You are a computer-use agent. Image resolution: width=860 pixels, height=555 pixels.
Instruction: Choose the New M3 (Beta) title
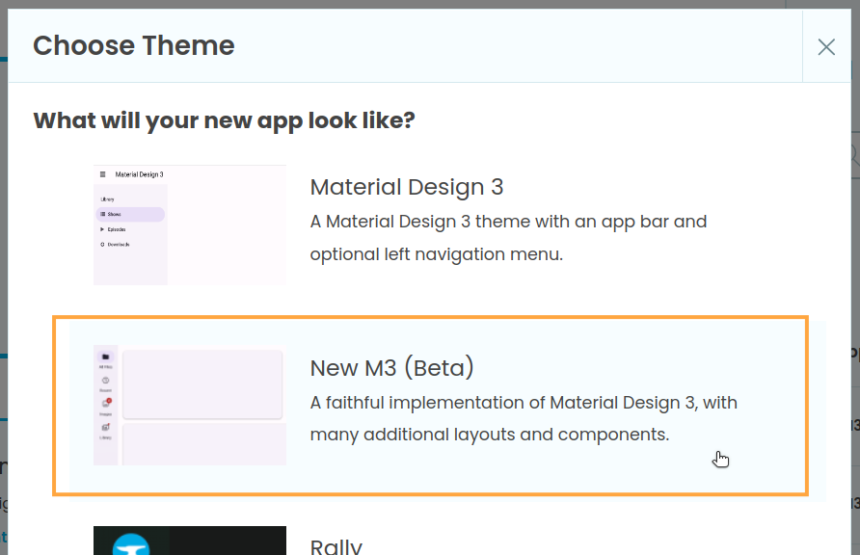click(391, 368)
